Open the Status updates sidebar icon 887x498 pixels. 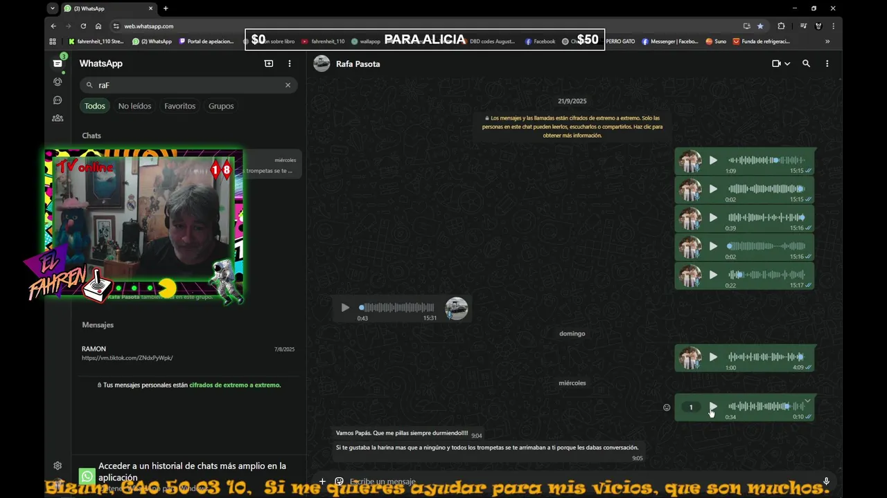[58, 82]
